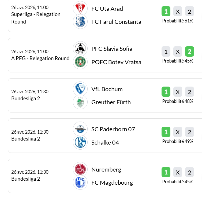Select prediction 1 for Uta Arad match
The width and height of the screenshot is (202, 198).
coord(166,11)
